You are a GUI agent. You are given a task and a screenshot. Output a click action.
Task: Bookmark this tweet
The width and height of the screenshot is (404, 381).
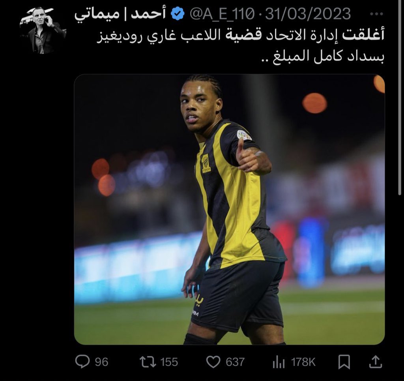coord(344,362)
